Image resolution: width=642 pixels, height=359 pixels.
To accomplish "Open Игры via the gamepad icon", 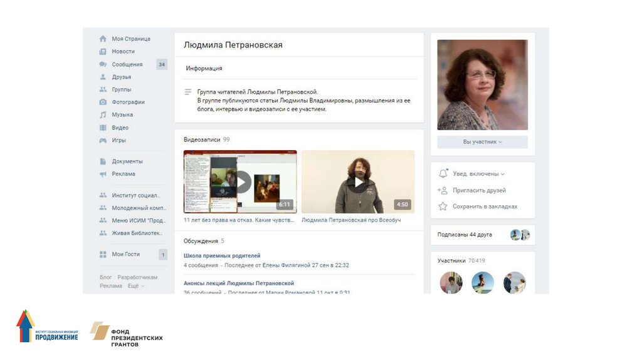I will point(103,140).
